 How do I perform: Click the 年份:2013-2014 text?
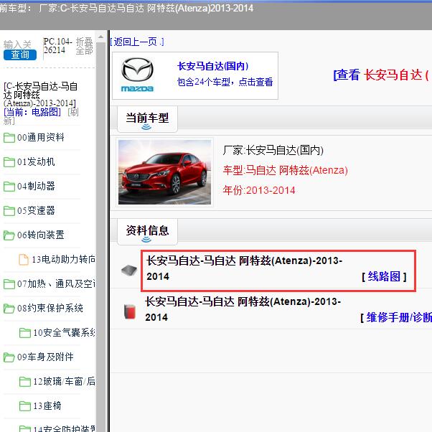[x=259, y=190]
